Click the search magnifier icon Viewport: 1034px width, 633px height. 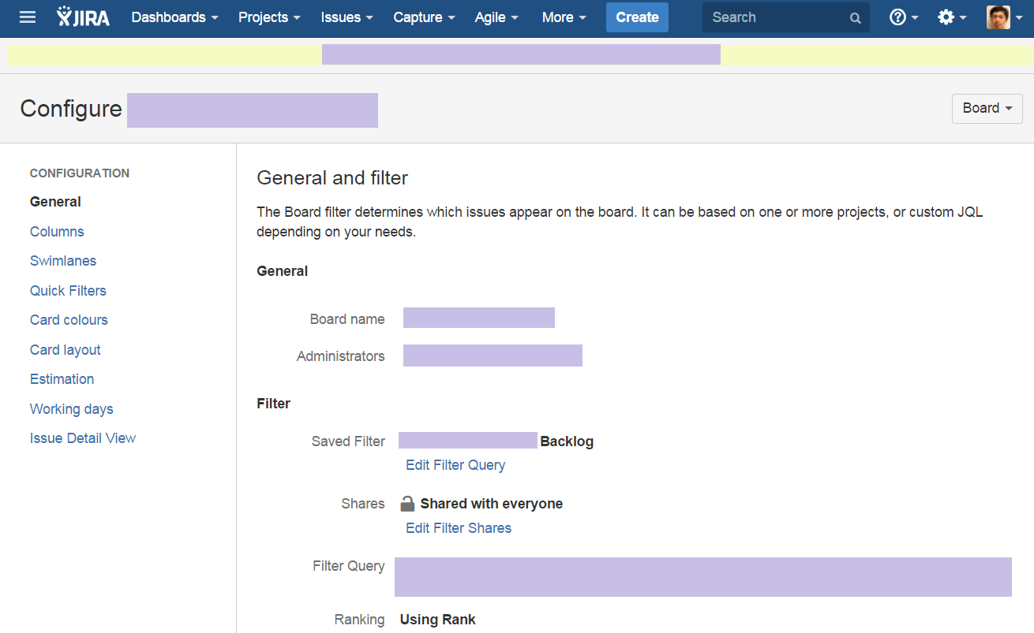pyautogui.click(x=855, y=18)
